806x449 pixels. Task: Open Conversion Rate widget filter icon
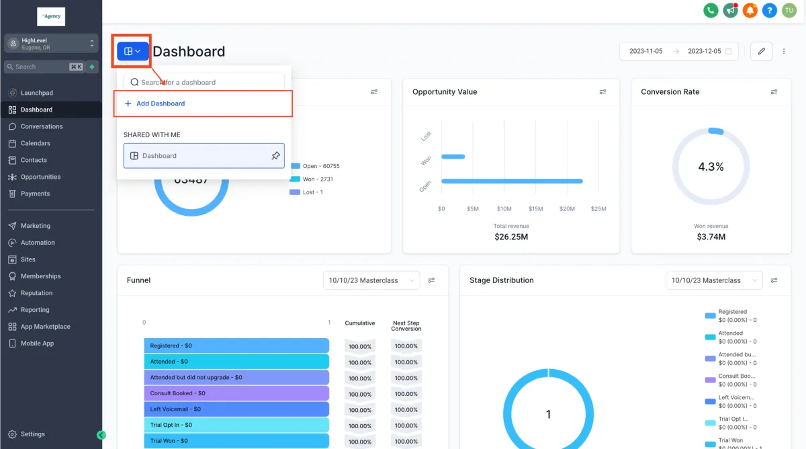coord(774,92)
